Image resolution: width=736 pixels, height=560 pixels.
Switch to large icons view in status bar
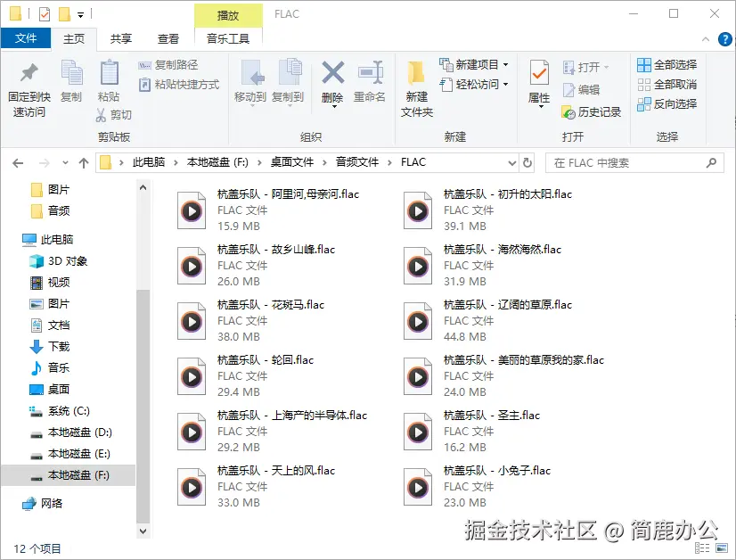coord(722,548)
